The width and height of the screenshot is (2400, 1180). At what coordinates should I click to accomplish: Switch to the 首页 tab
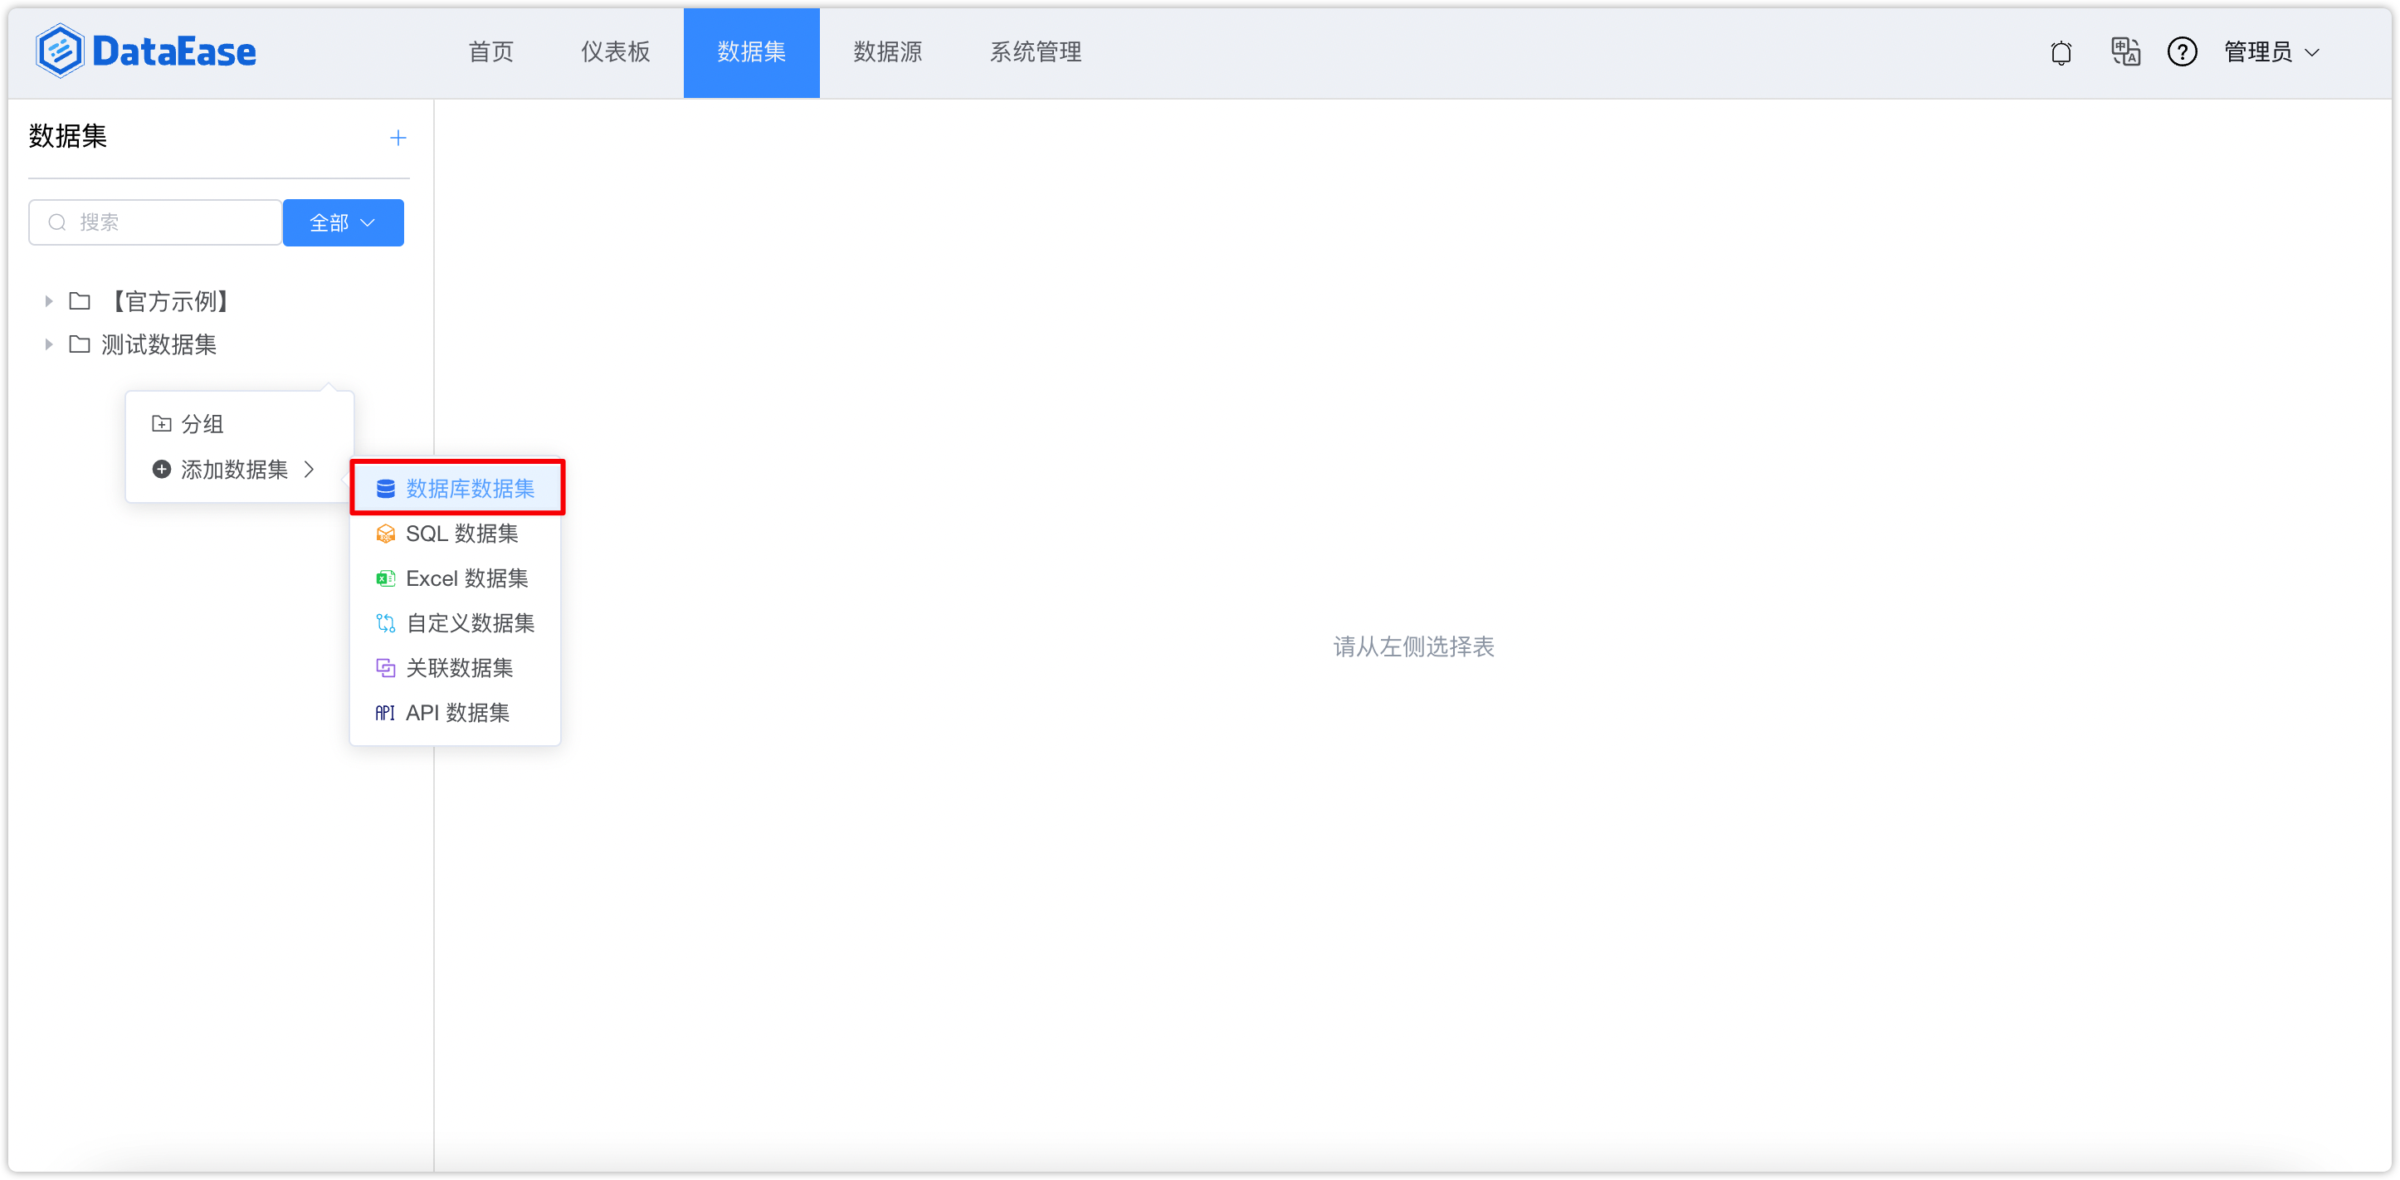pos(490,52)
